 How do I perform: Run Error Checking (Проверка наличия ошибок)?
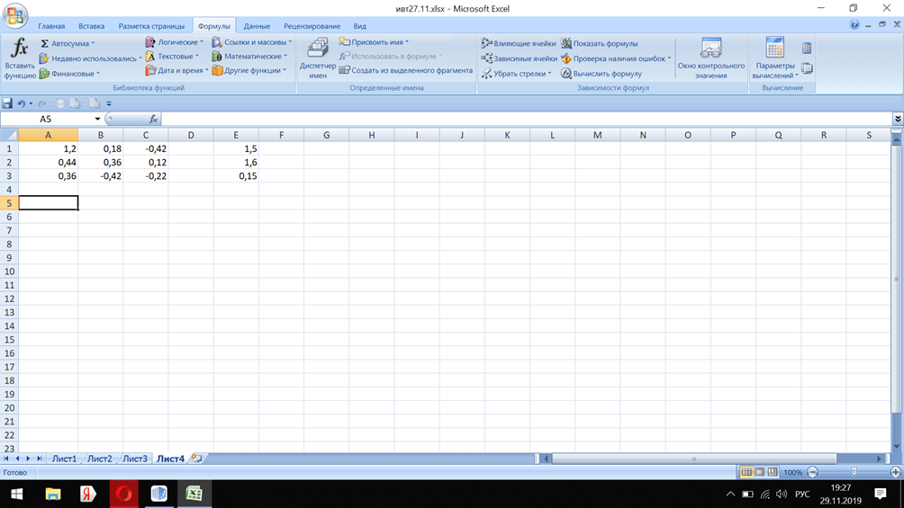[x=612, y=58]
